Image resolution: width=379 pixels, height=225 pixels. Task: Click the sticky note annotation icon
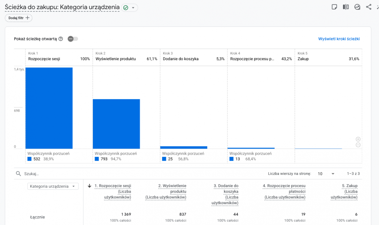click(334, 7)
